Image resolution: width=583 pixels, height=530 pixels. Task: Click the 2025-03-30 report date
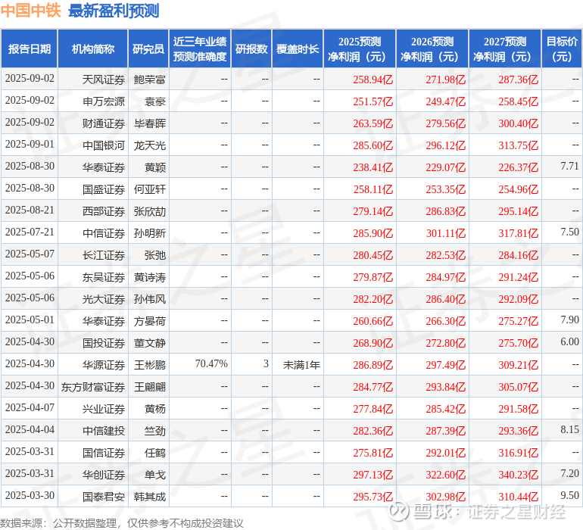click(x=30, y=495)
